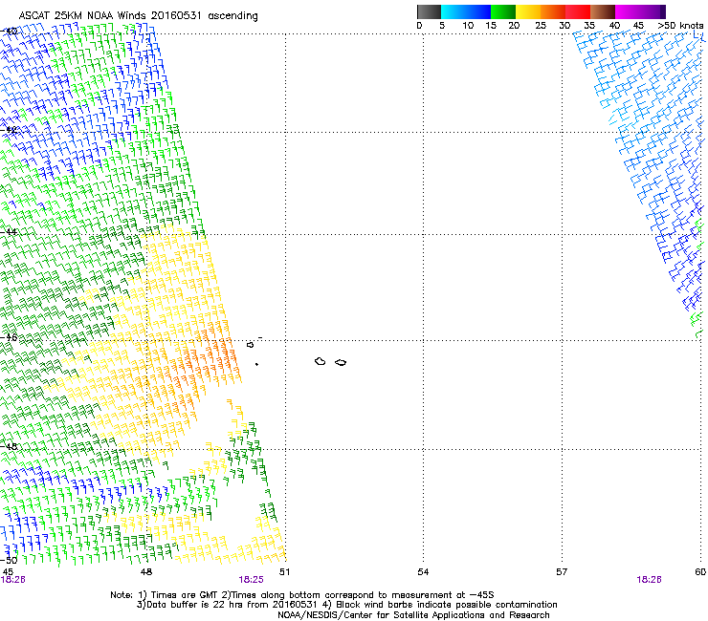Click the purple '18:25' pass time label
The image size is (708, 621).
tap(251, 580)
